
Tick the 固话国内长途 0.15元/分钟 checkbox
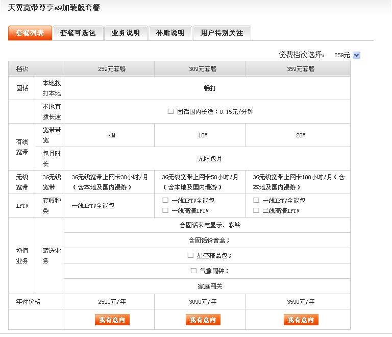click(170, 111)
